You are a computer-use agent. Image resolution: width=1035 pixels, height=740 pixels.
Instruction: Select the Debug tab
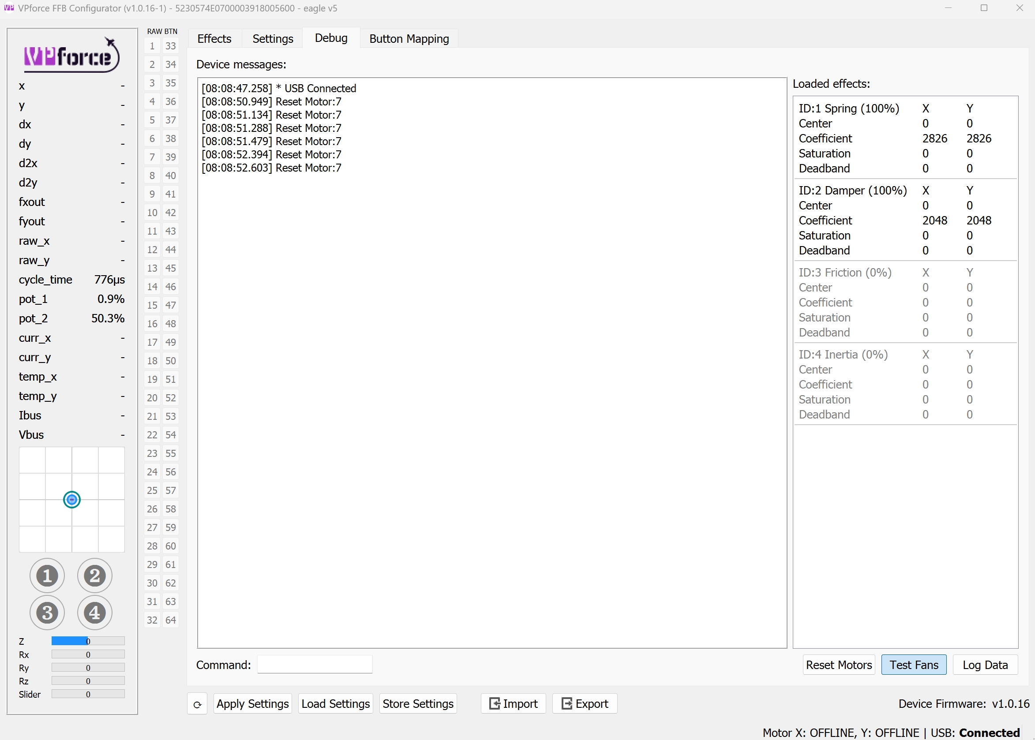point(331,38)
